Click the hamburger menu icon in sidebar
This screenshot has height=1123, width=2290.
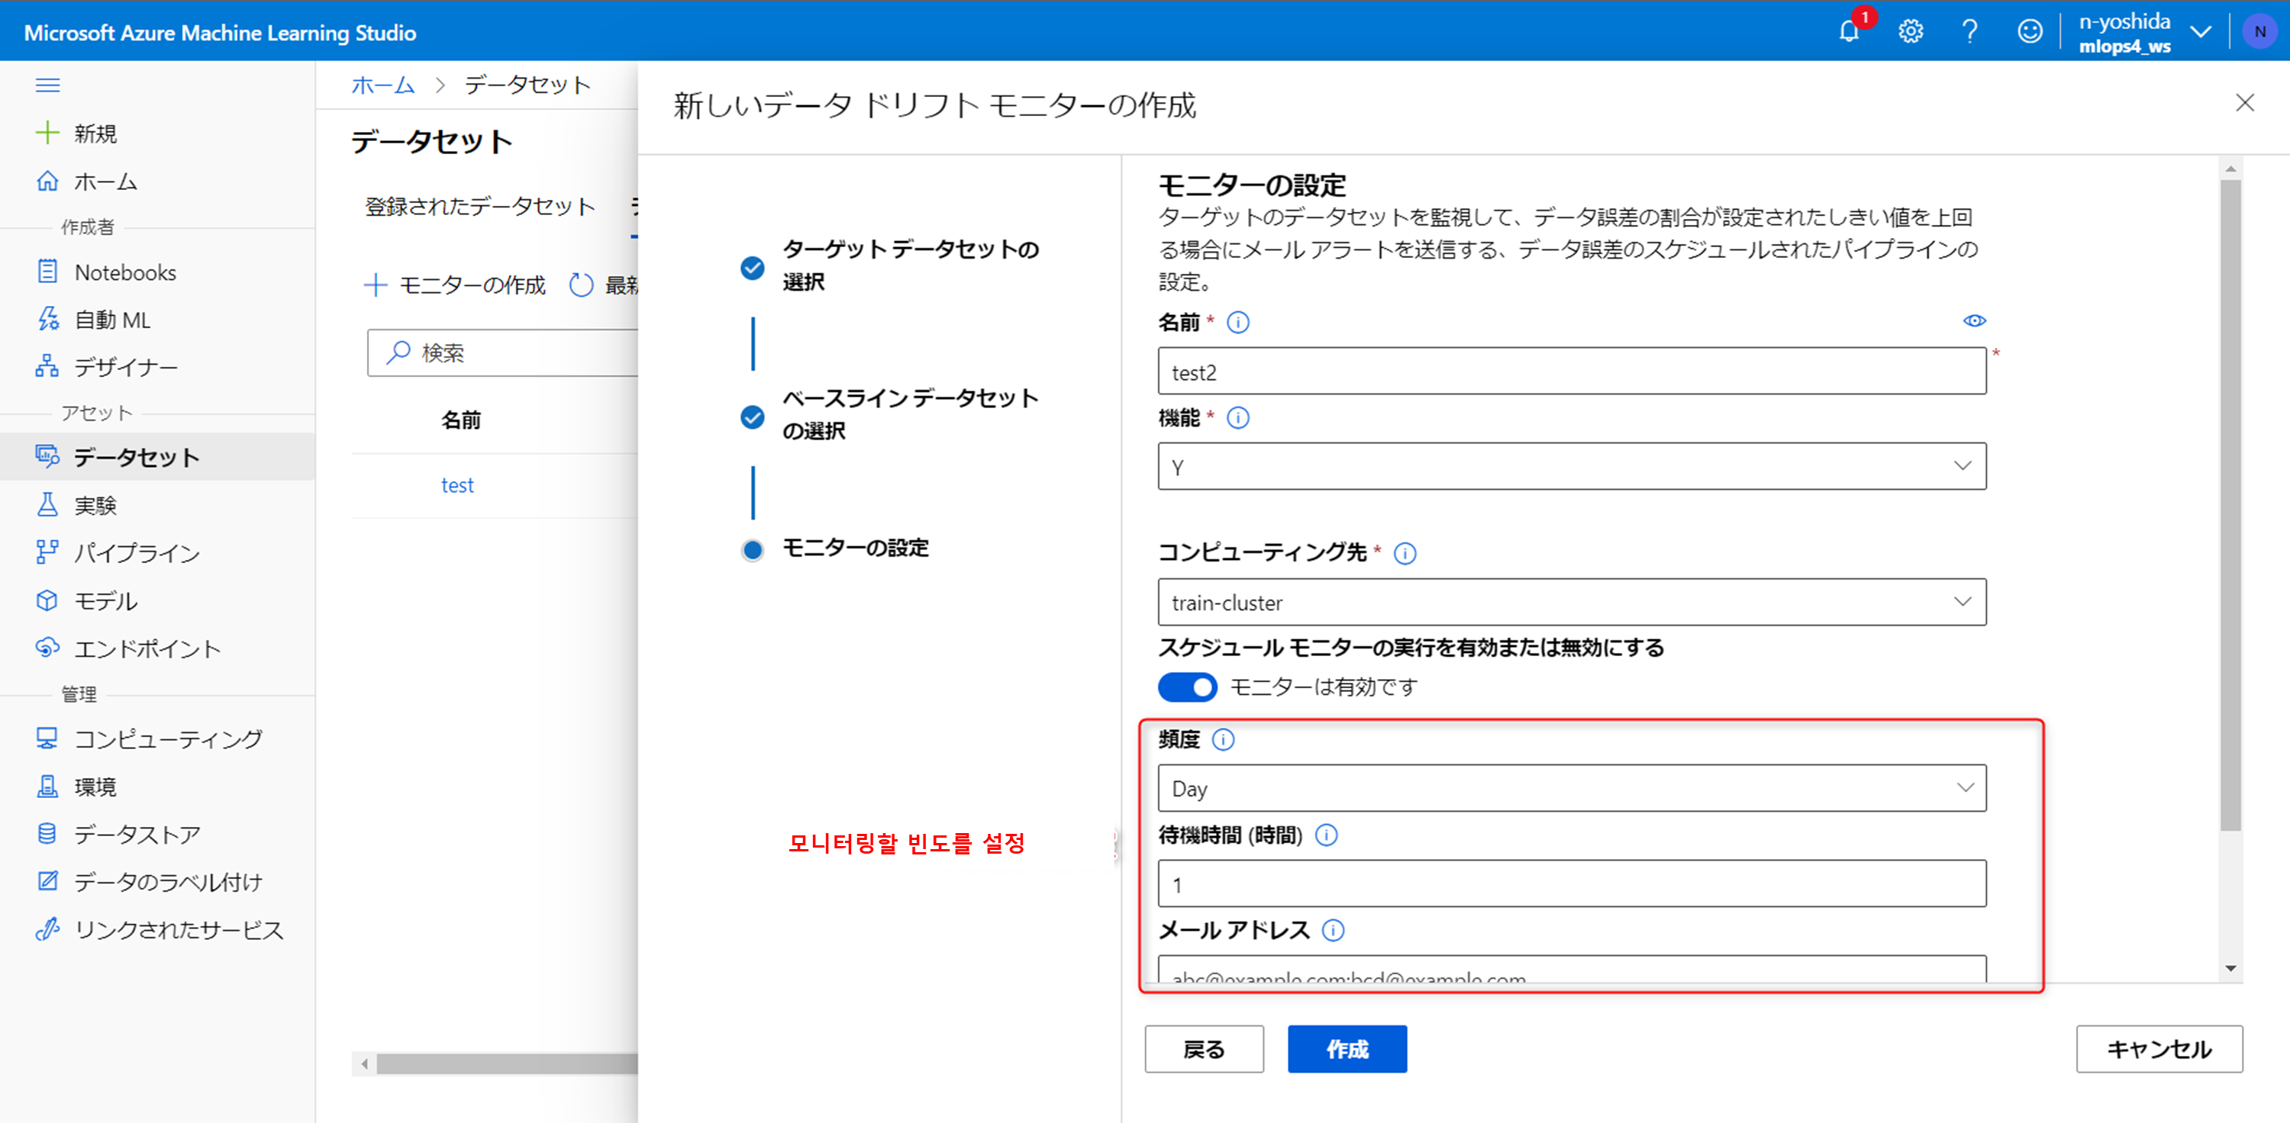point(47,85)
